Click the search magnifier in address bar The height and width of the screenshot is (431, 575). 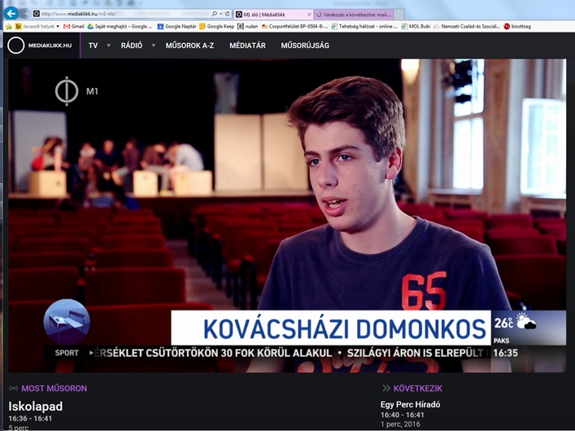tap(214, 14)
